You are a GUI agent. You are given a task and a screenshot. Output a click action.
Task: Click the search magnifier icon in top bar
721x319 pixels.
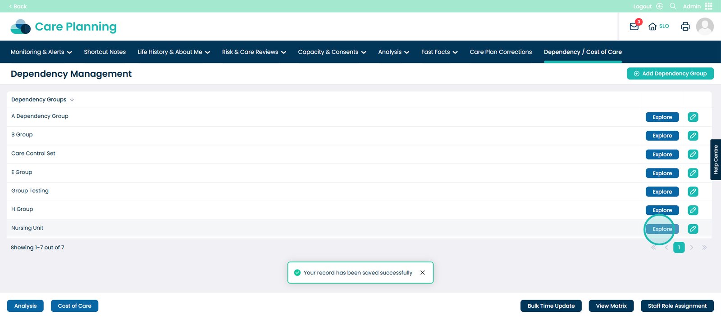(x=673, y=6)
